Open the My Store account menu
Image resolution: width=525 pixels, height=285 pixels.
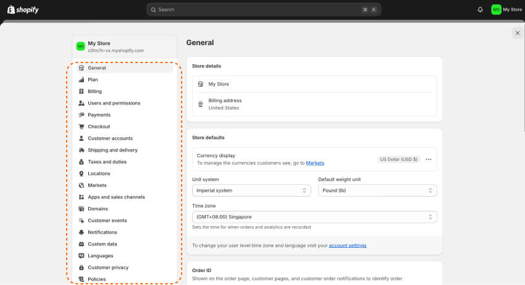(506, 10)
